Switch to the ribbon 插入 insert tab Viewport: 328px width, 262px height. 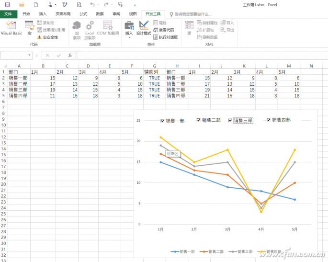click(x=43, y=14)
